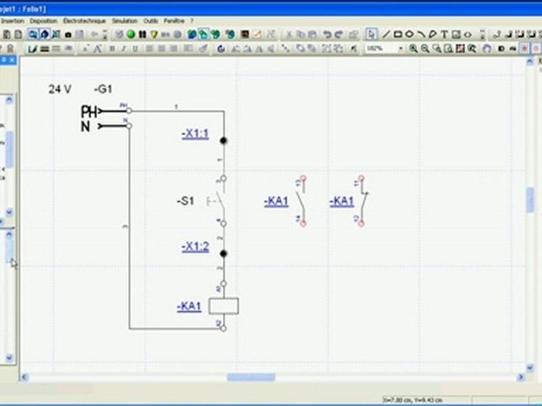Select the pointer selection tool
542x406 pixels.
(x=371, y=34)
